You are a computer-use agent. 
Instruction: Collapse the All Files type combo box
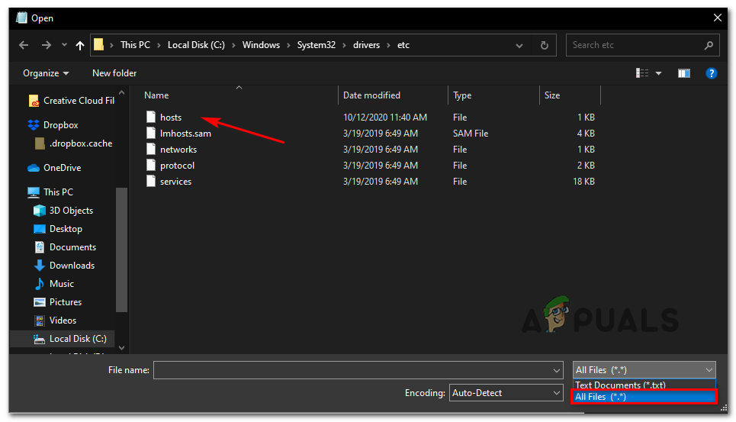point(644,370)
